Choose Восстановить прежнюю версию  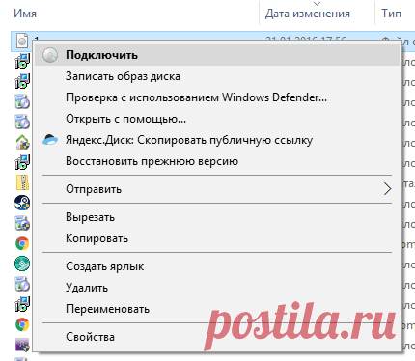[217, 161]
